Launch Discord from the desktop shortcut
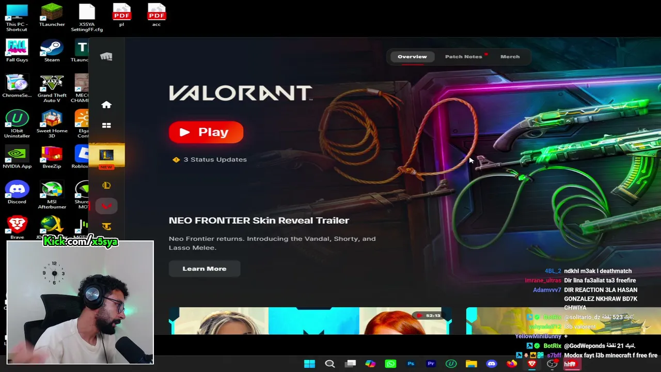The image size is (661, 372). [x=17, y=192]
